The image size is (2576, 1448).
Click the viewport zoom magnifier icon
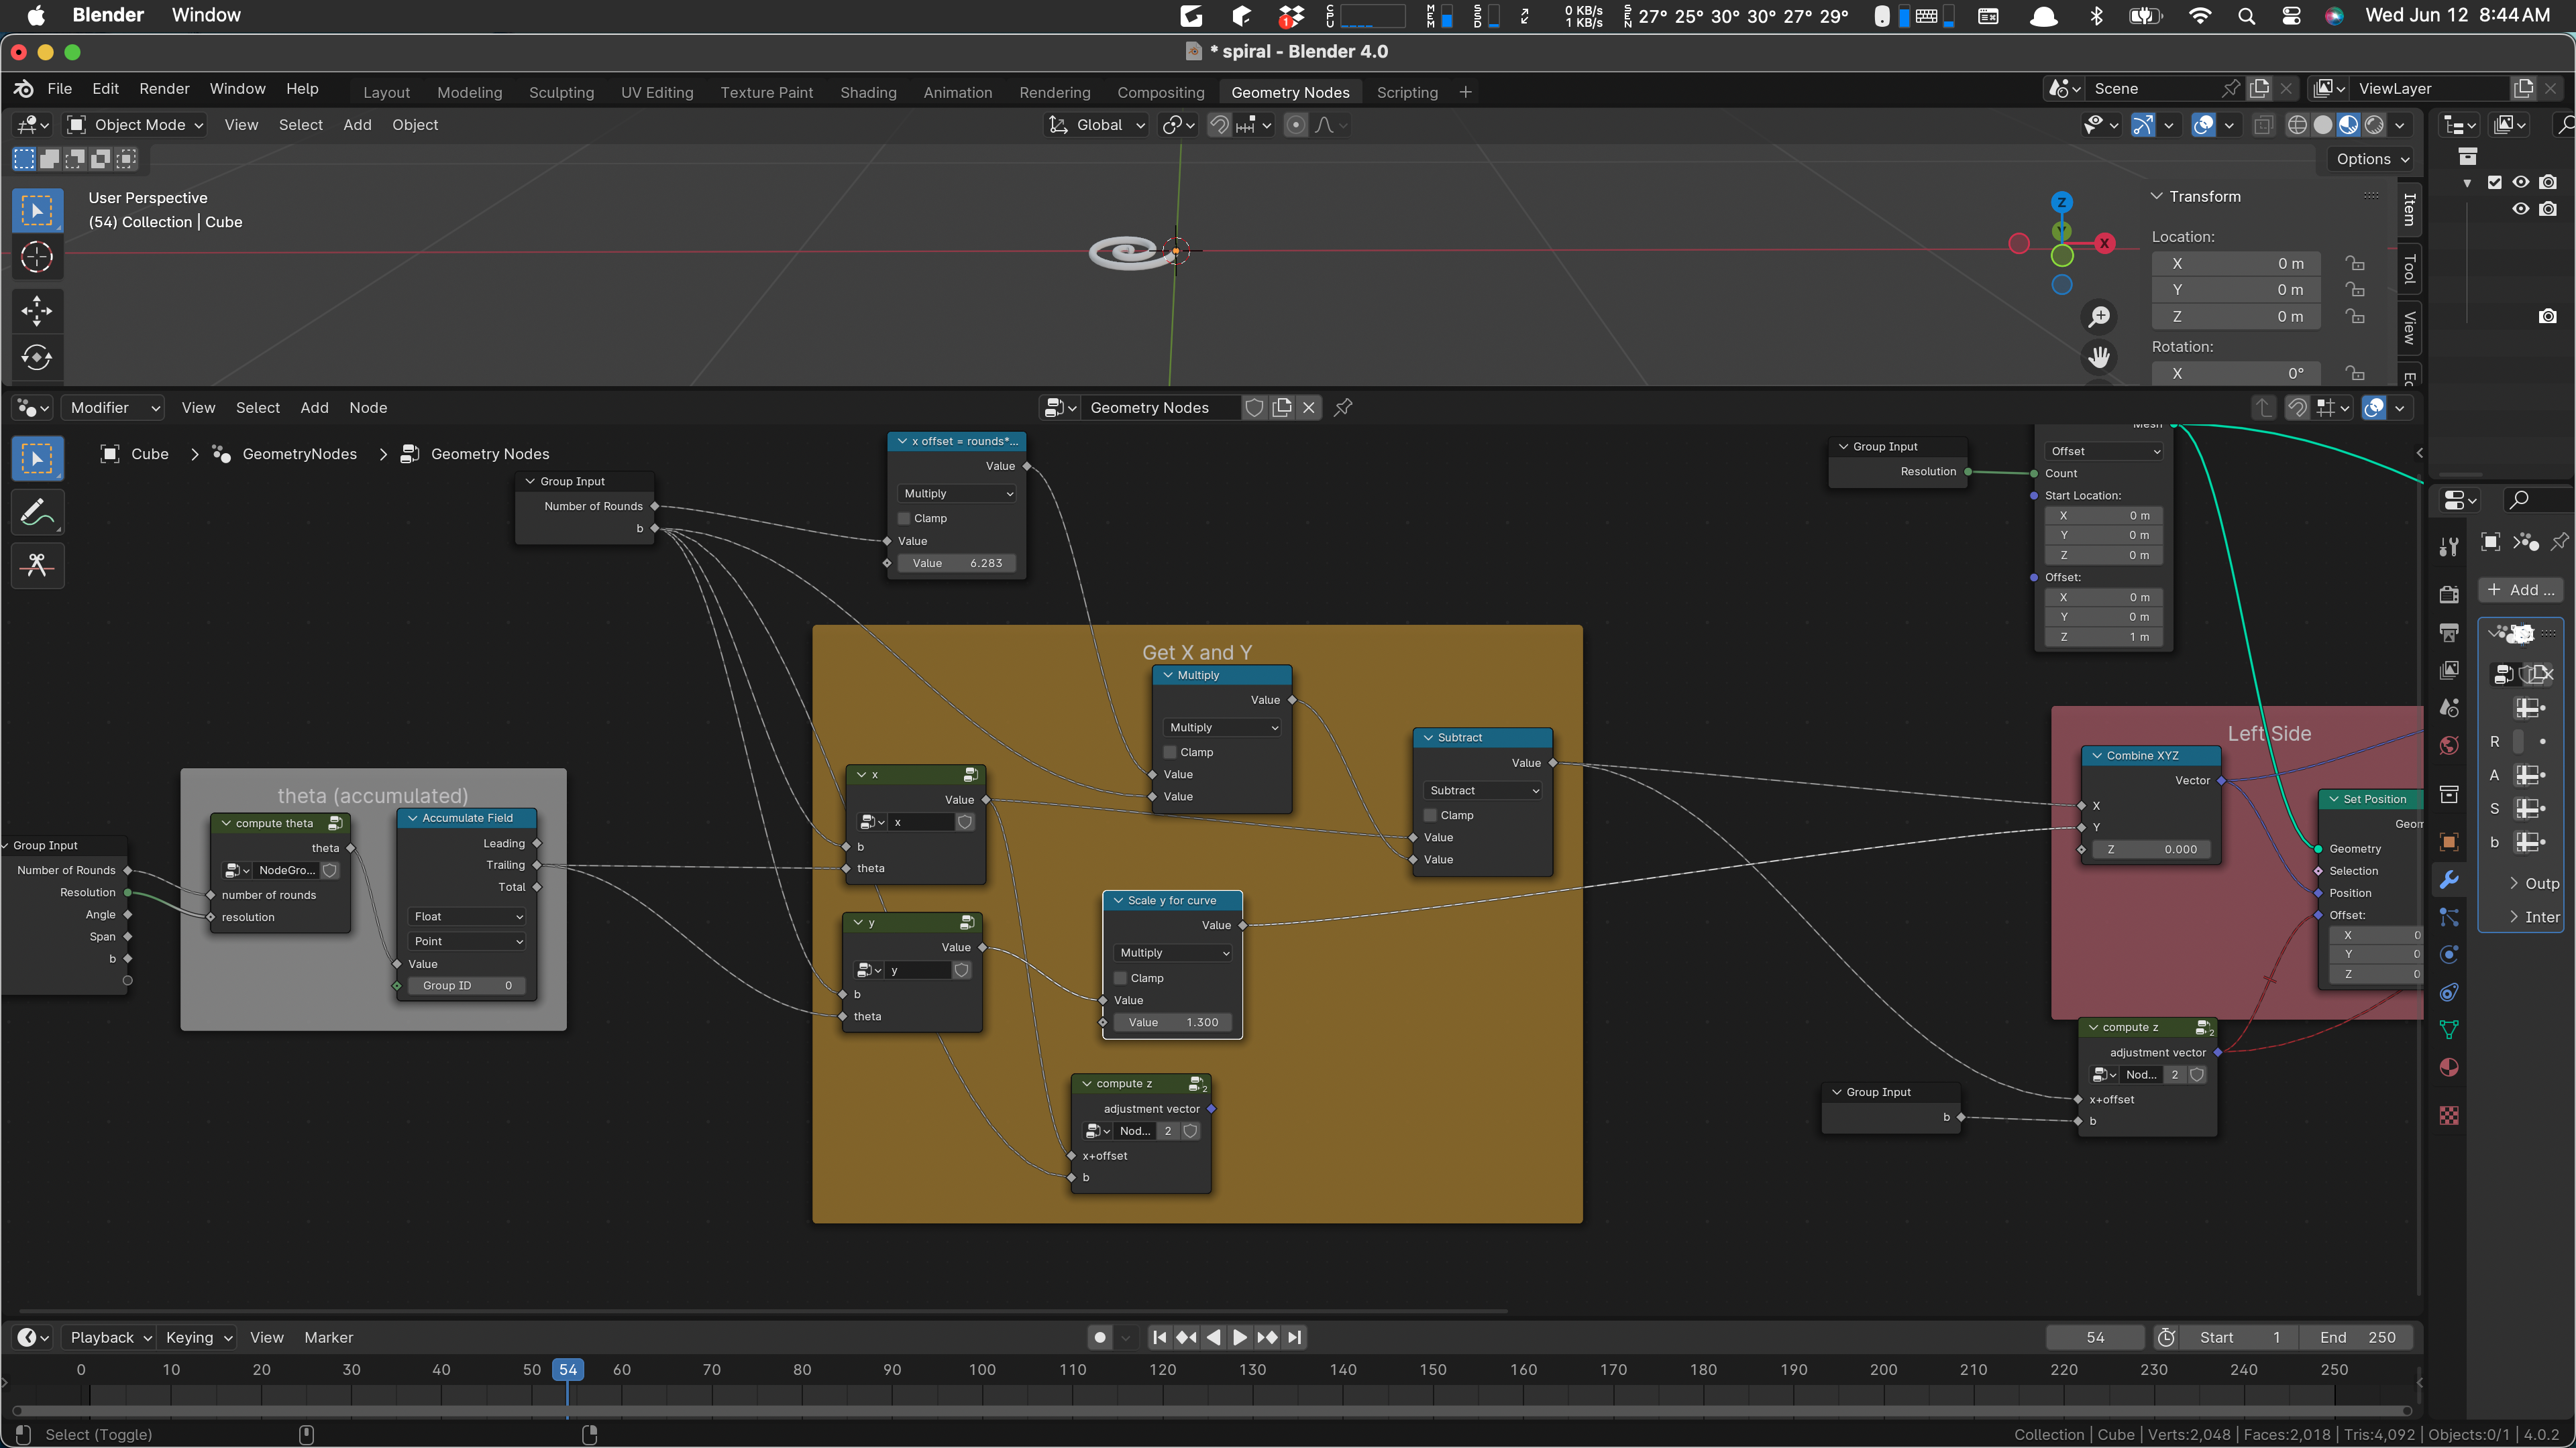2099,317
